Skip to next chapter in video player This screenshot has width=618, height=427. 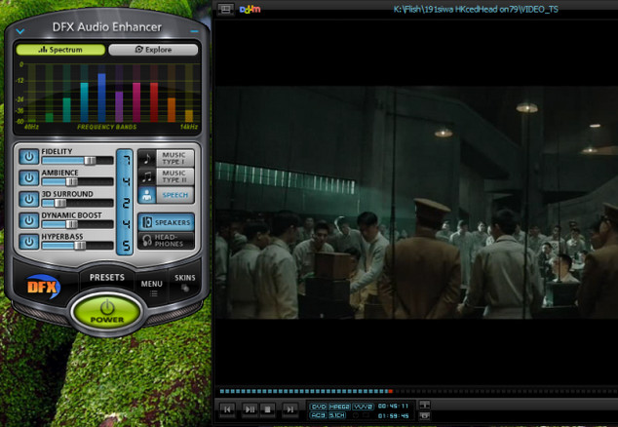point(290,409)
